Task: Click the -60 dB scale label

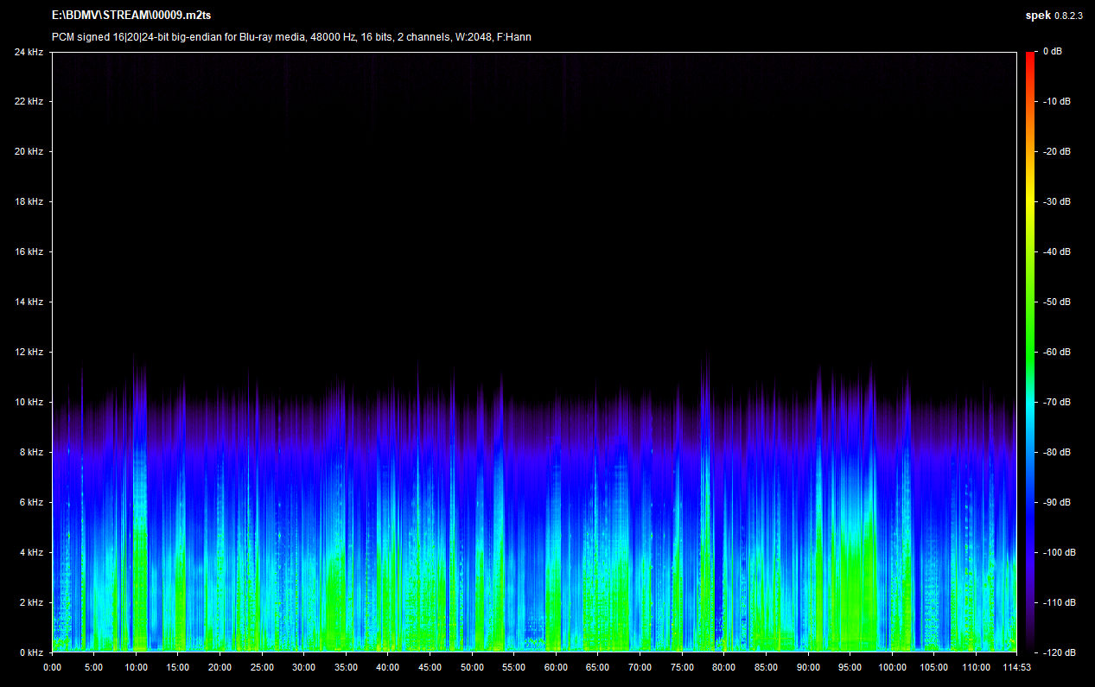Action: pos(1055,353)
